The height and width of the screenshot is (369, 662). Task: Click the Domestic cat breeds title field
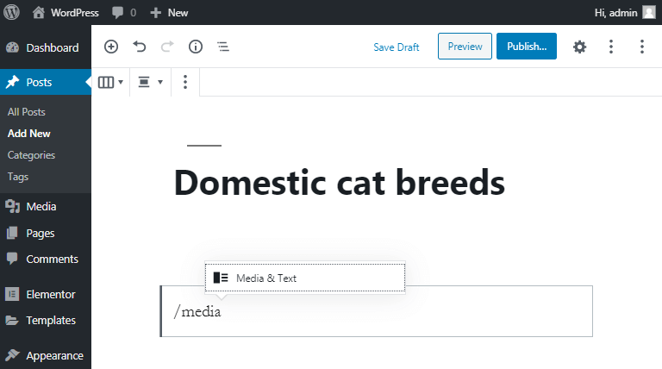pos(340,183)
